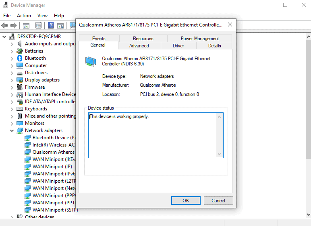This screenshot has height=226, width=311.
Task: Open the View menu
Action: (42, 16)
